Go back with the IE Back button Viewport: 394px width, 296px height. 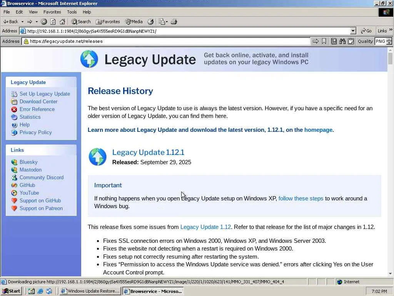coord(11,22)
